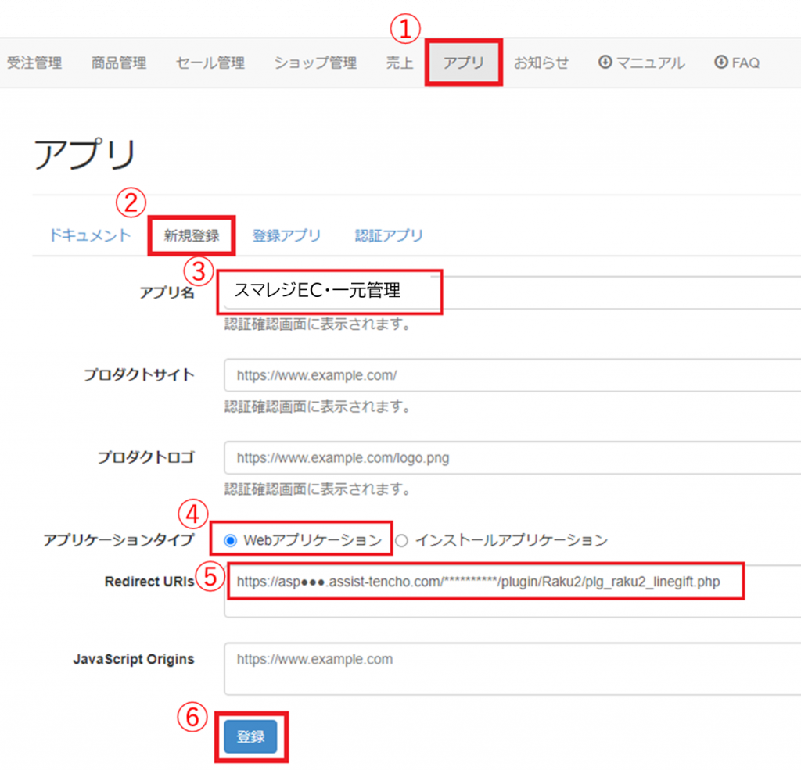Open the マニュアル download link
The image size is (801, 770).
[x=641, y=63]
